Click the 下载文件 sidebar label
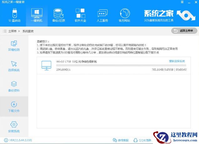Image resolution: width=199 pixels, height=144 pixels. [14, 111]
